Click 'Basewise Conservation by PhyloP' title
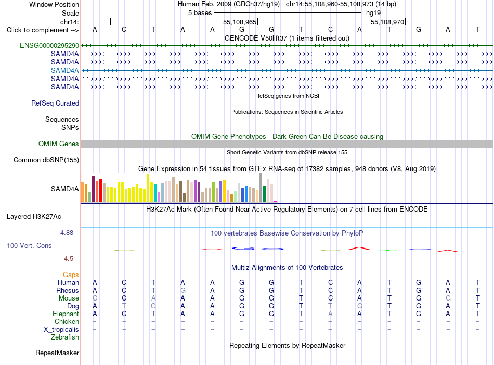Image resolution: width=494 pixels, height=365 pixels. 287,233
